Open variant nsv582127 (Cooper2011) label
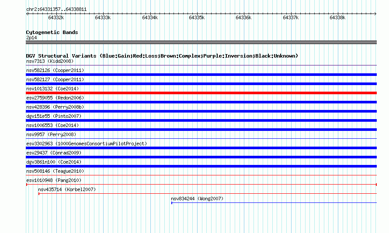This screenshot has width=389, height=233. (55, 79)
